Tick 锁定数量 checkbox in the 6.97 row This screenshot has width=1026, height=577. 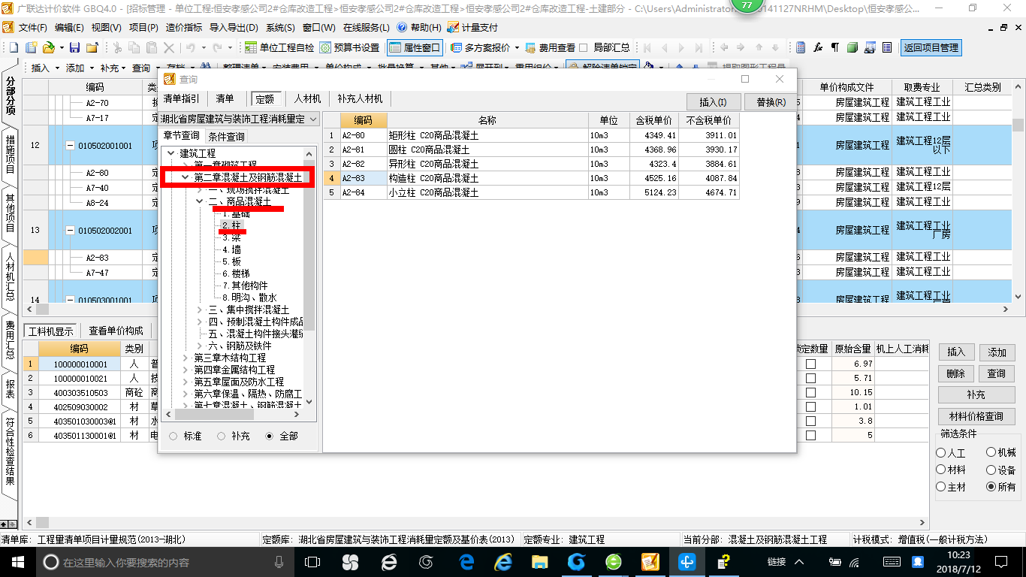point(810,364)
